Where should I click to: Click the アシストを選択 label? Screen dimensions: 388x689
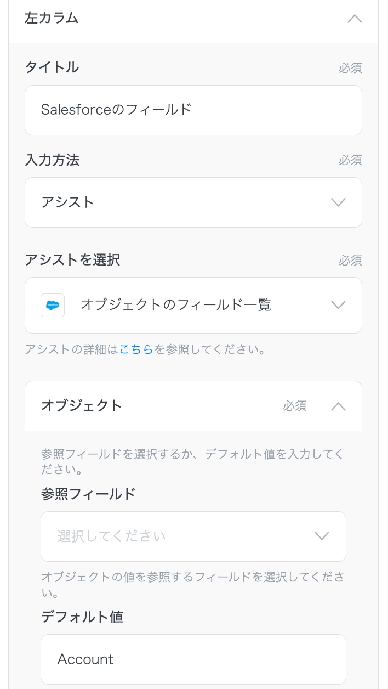pos(72,260)
